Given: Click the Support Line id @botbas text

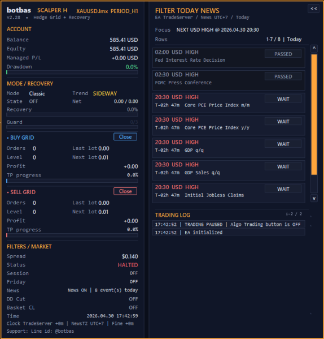Looking at the screenshot, I should [x=40, y=331].
